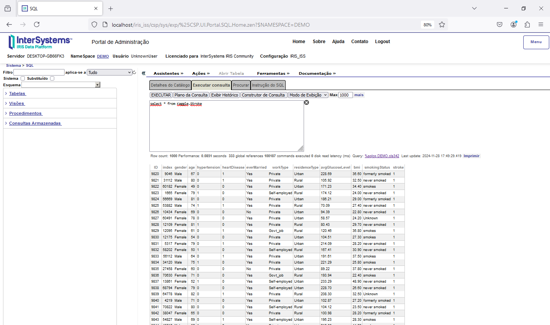Screen dimensions: 550x325
Task: Open the Modo de Exibição dropdown
Action: tap(308, 95)
